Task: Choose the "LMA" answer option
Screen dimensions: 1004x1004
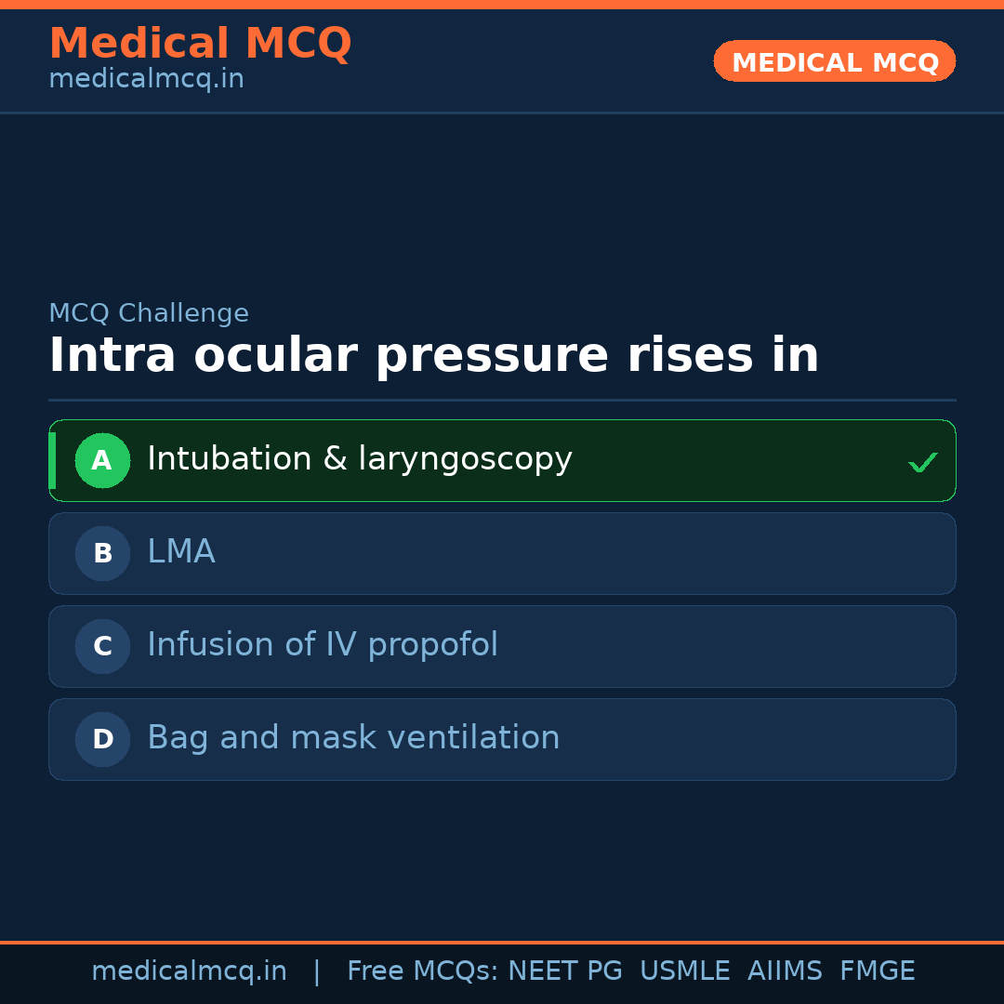Action: click(181, 552)
